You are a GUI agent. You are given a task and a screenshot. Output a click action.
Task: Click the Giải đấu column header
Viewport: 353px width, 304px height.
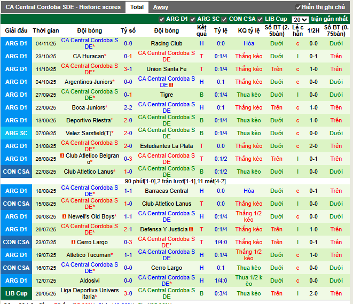point(16,30)
